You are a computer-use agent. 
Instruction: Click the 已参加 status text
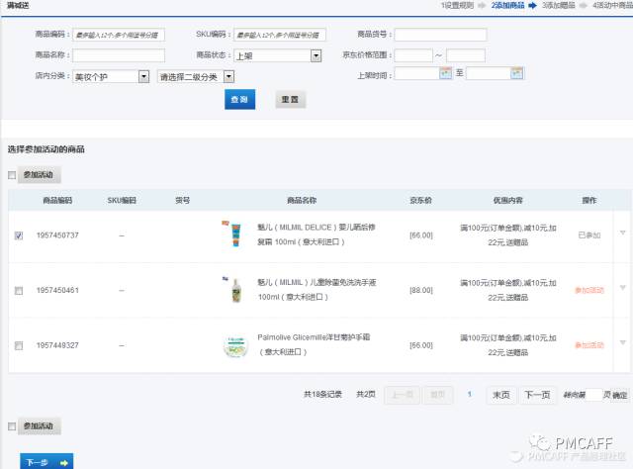click(x=589, y=235)
